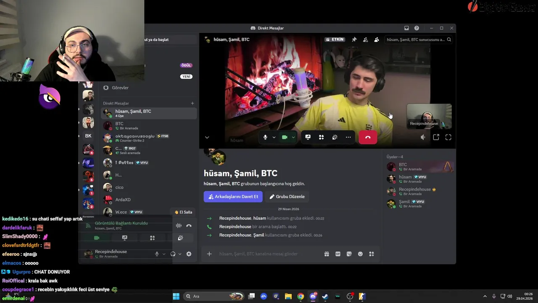This screenshot has width=538, height=303.
Task: Open user settings gear
Action: click(189, 254)
